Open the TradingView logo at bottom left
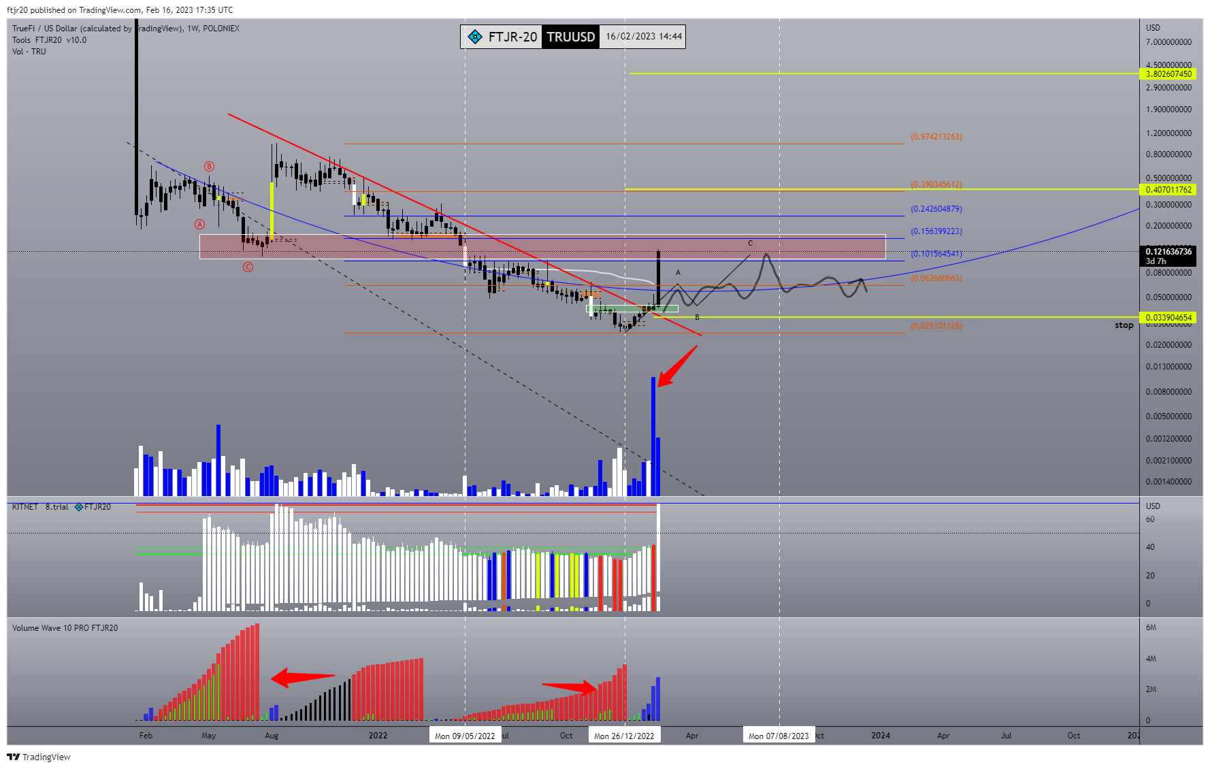Image resolution: width=1210 pixels, height=769 pixels. (x=14, y=757)
